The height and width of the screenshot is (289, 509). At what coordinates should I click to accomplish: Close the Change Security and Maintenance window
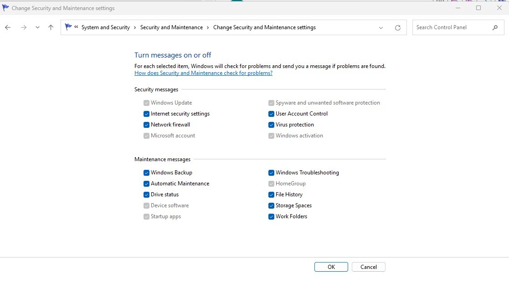[x=499, y=8]
